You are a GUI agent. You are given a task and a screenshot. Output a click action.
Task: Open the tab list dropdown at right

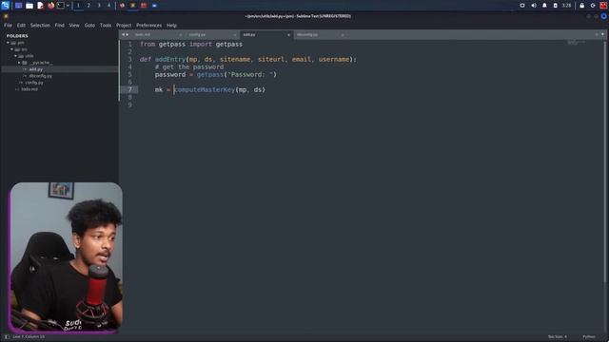[602, 34]
